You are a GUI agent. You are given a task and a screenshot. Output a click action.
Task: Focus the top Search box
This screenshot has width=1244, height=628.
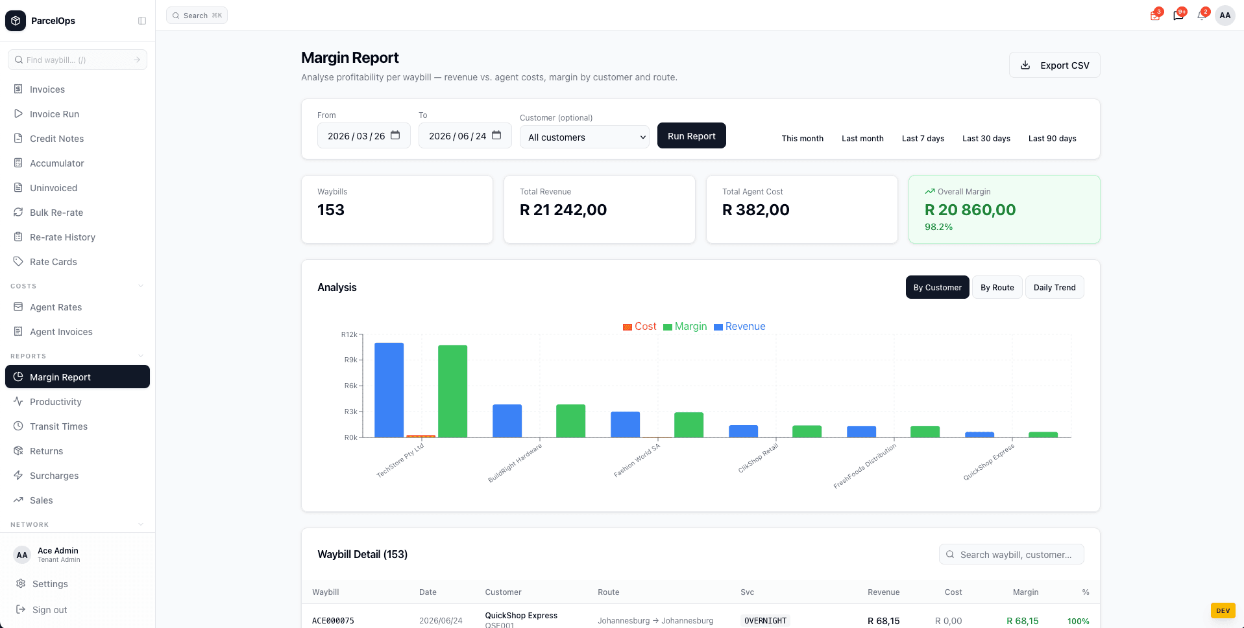(197, 16)
